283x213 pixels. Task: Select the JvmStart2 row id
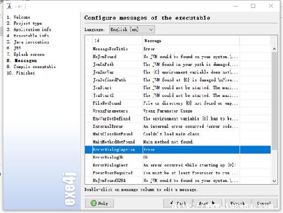[103, 95]
